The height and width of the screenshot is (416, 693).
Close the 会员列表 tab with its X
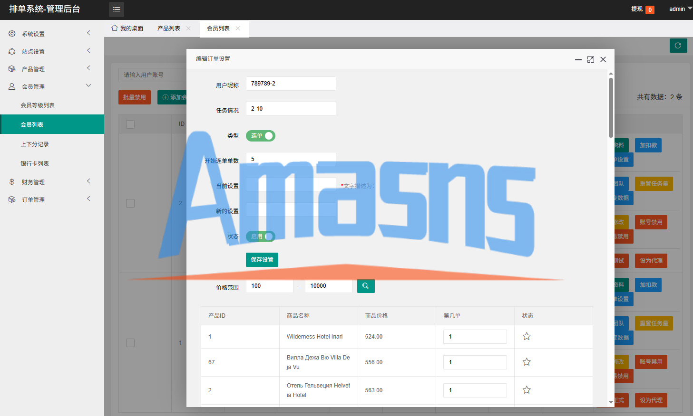pyautogui.click(x=238, y=28)
